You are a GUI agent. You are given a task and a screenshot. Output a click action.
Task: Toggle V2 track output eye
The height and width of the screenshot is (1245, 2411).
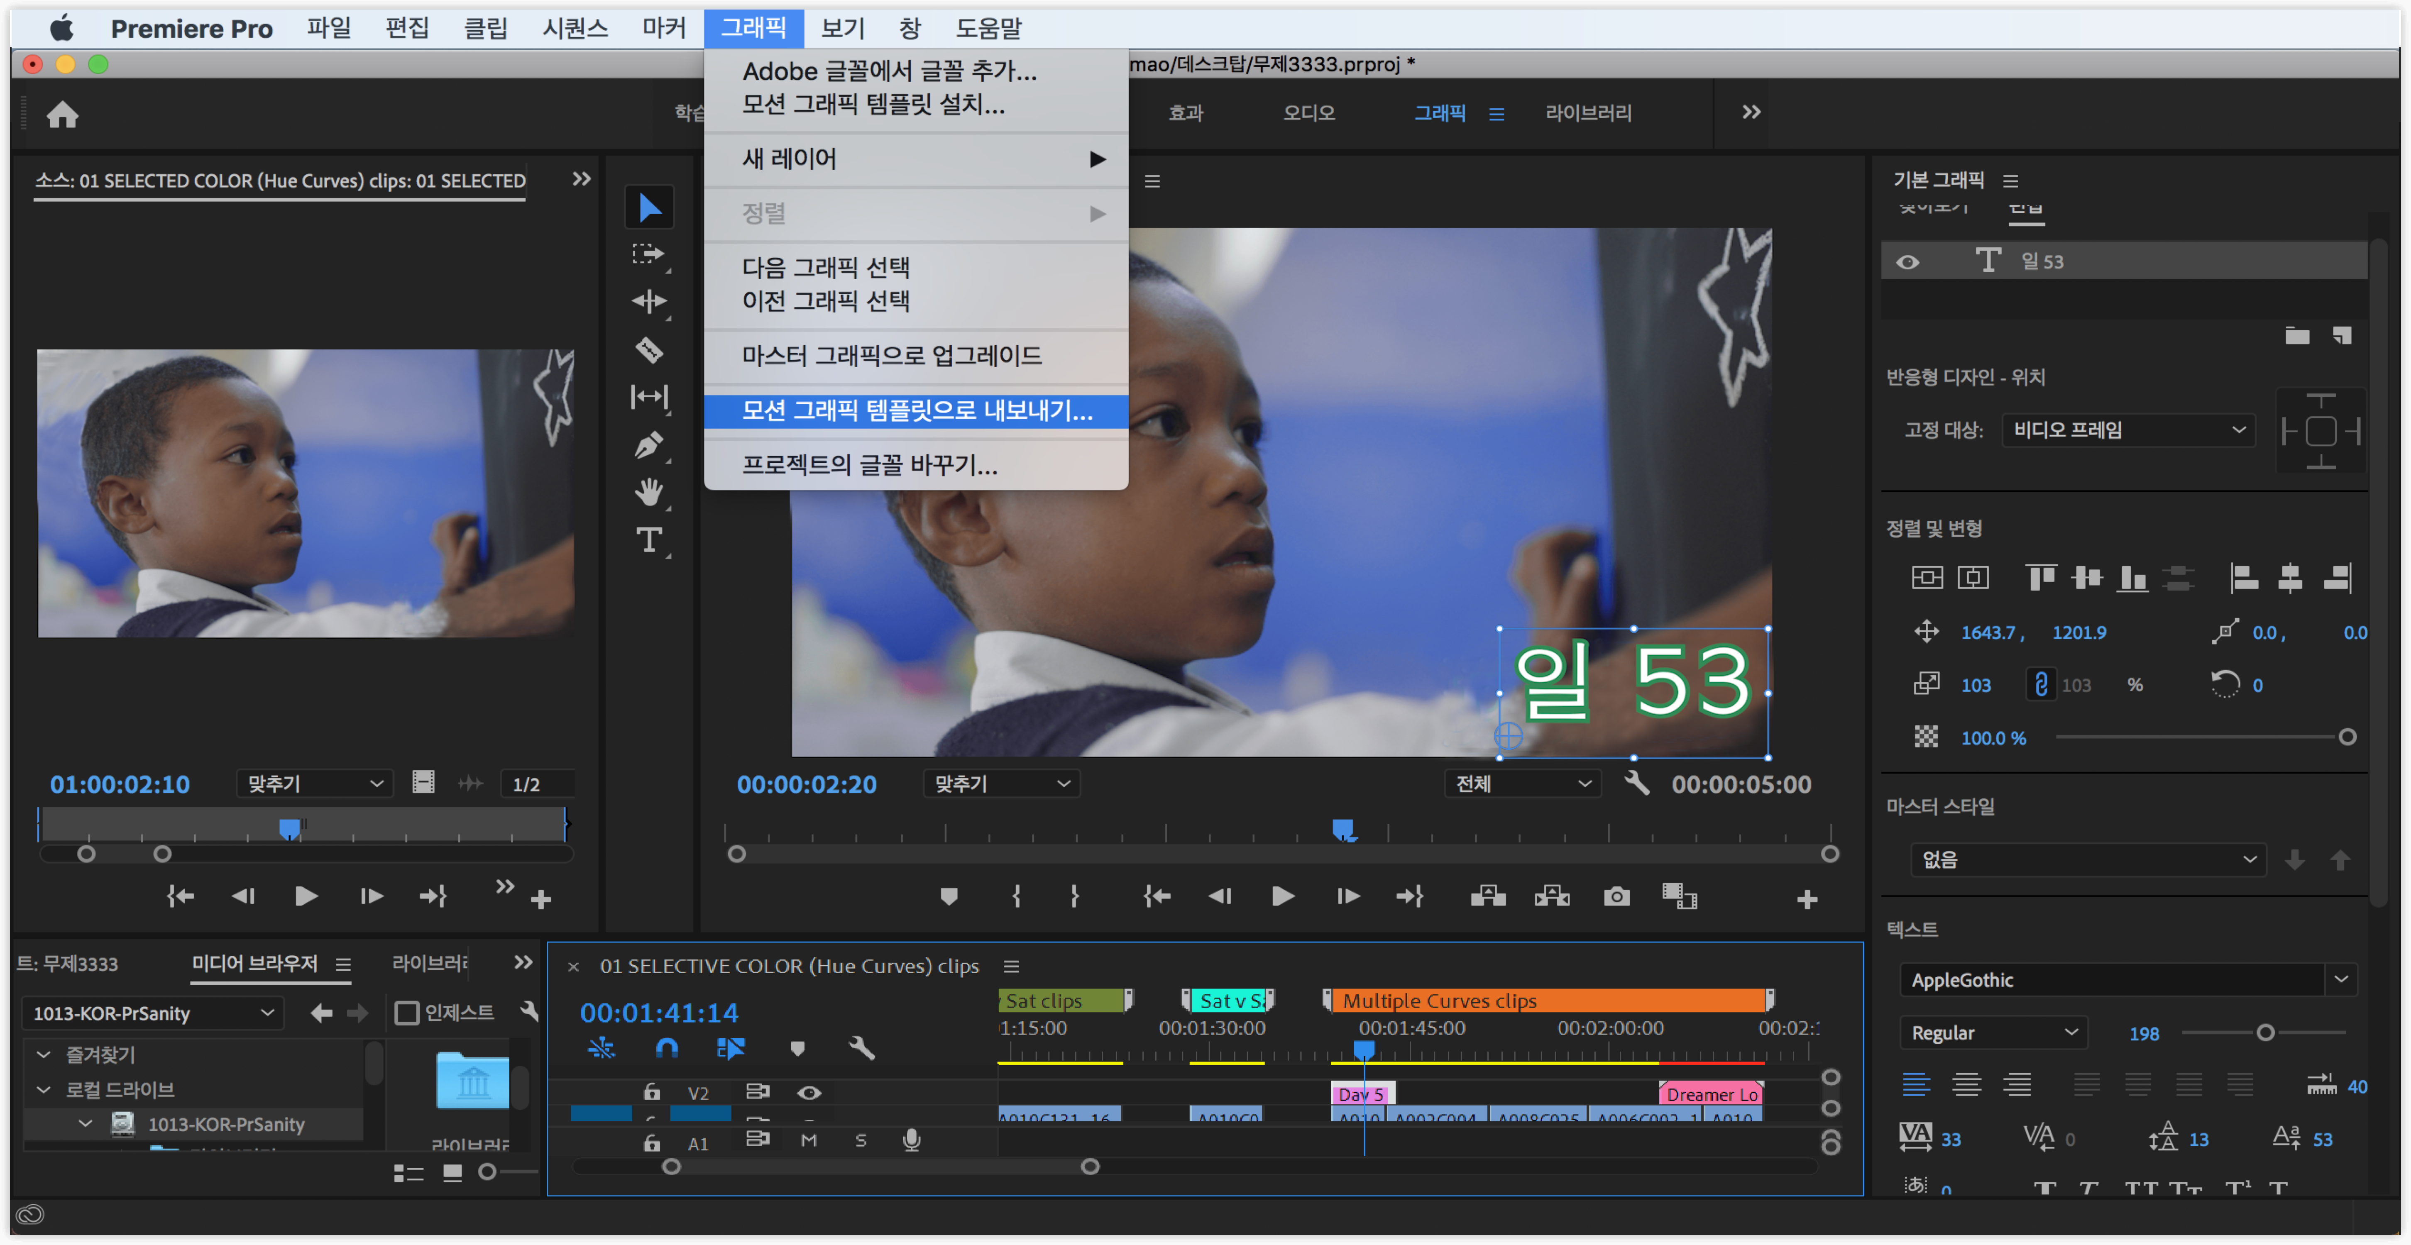coord(809,1093)
